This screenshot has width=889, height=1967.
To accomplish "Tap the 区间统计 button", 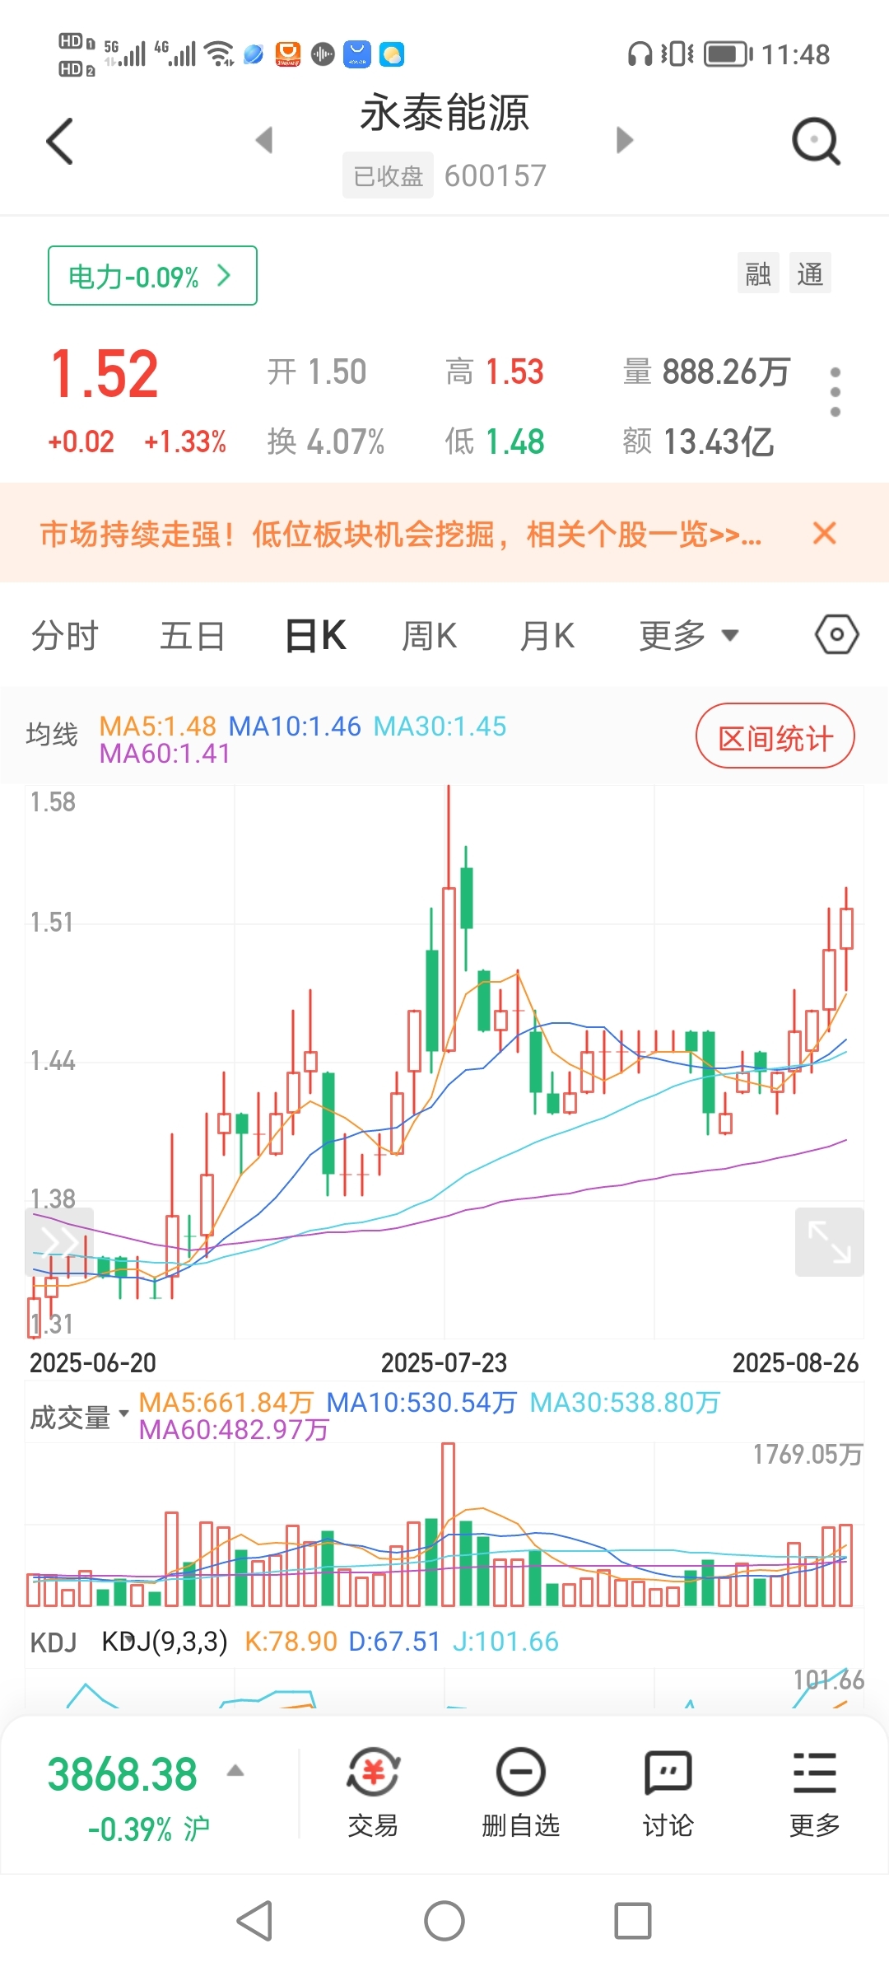I will click(775, 736).
